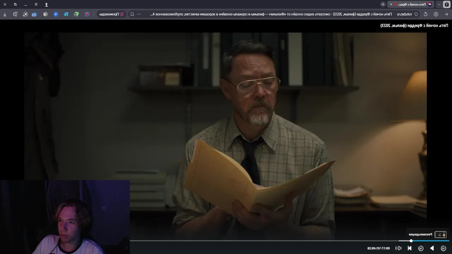Open the browser hamburger main menu
This screenshot has width=452, height=254.
(x=36, y=4)
